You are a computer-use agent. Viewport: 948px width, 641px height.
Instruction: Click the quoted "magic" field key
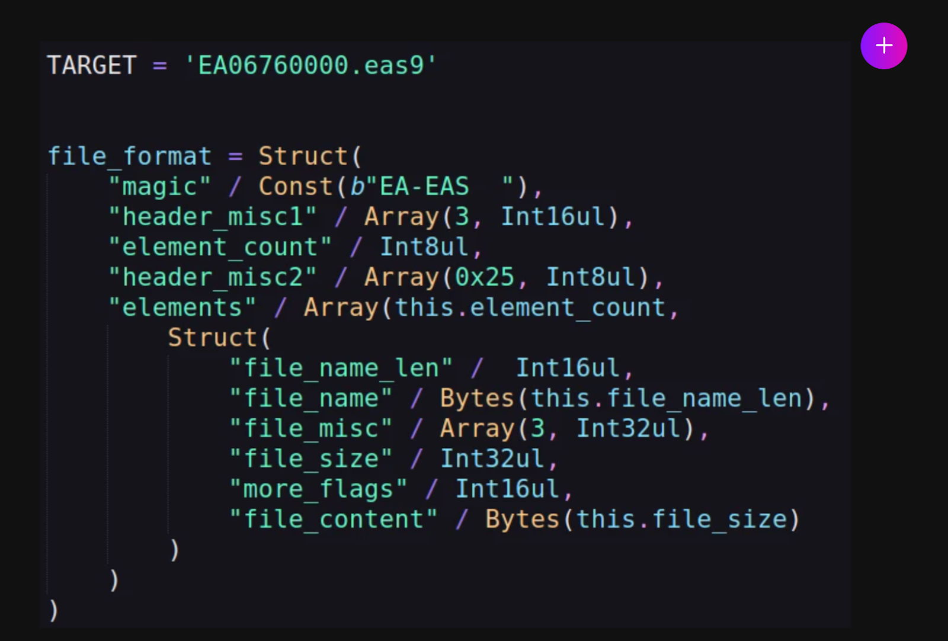pos(159,187)
